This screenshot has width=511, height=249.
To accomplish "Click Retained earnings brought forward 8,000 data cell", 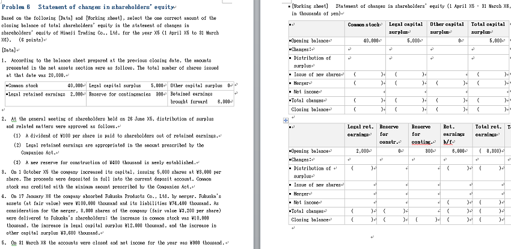I will coord(201,98).
